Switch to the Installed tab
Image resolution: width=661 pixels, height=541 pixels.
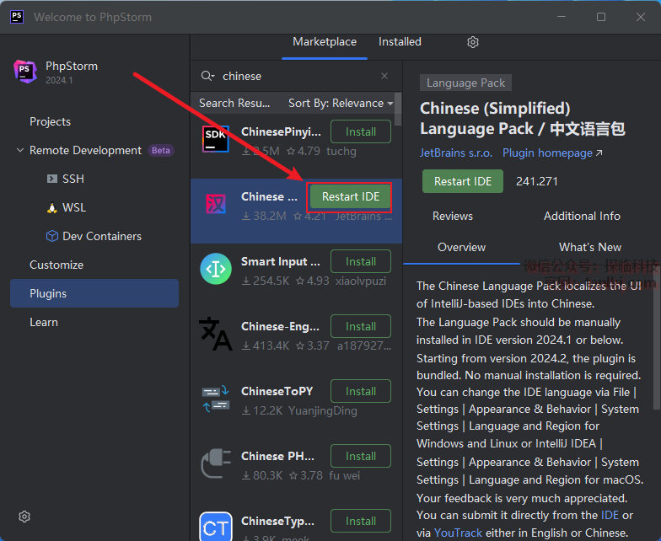(x=400, y=42)
